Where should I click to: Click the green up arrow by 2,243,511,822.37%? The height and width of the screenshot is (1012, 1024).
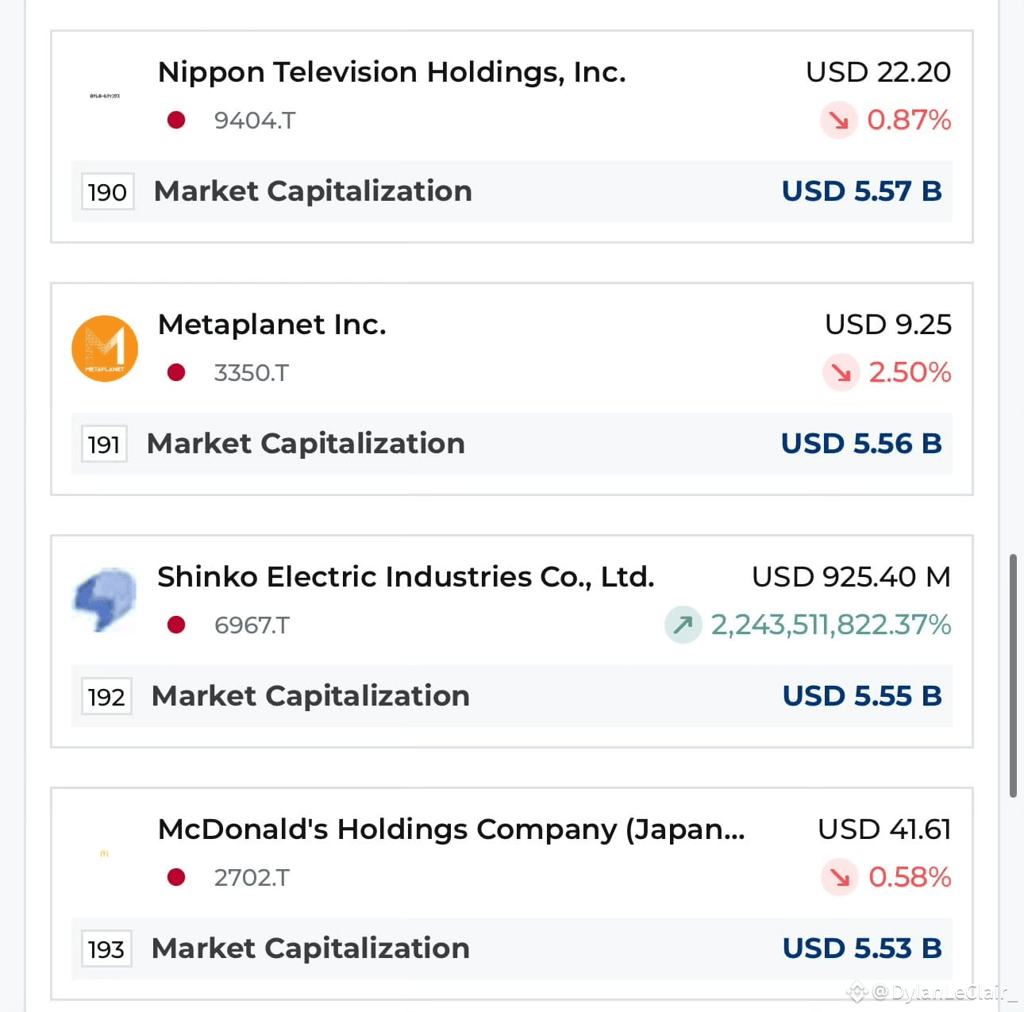pyautogui.click(x=683, y=625)
